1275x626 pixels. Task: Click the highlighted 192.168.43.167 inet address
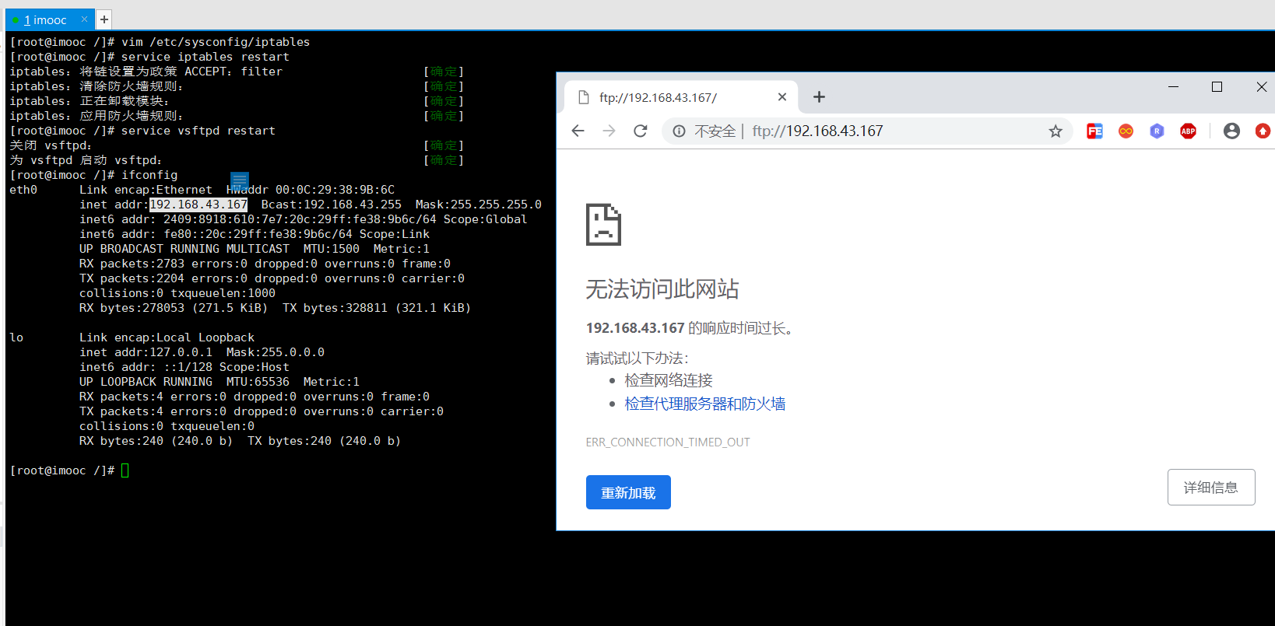point(198,205)
